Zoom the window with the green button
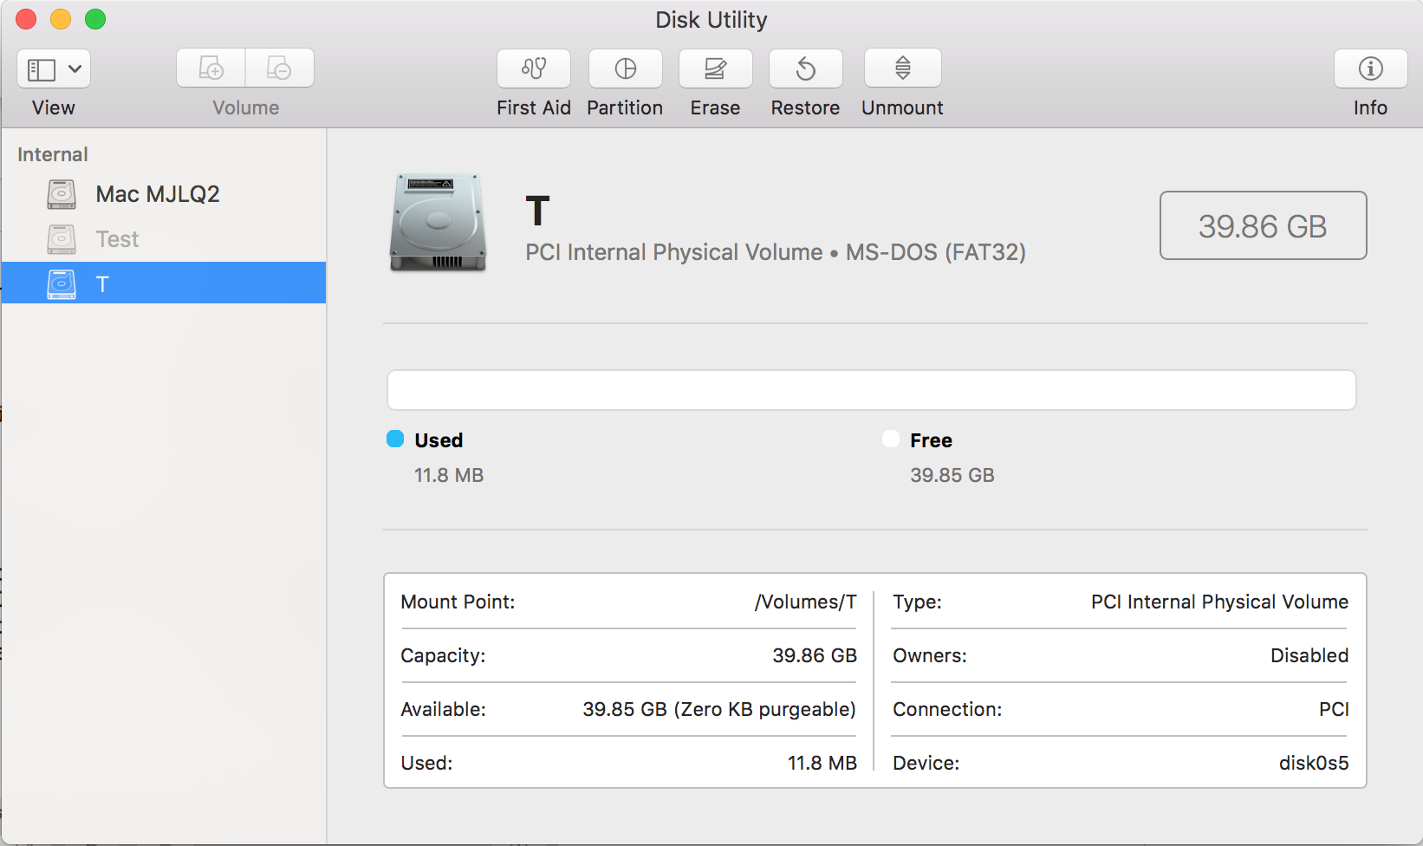Screen dimensions: 1423x846 pos(95,19)
